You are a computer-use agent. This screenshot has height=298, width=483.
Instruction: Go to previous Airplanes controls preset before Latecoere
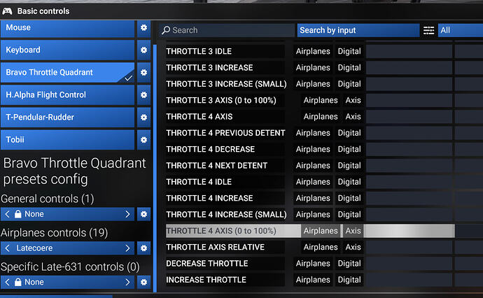pyautogui.click(x=8, y=248)
